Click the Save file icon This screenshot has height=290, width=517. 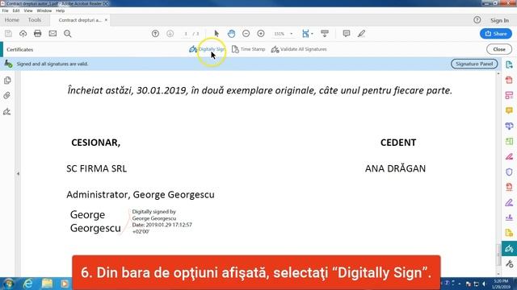click(x=8, y=34)
